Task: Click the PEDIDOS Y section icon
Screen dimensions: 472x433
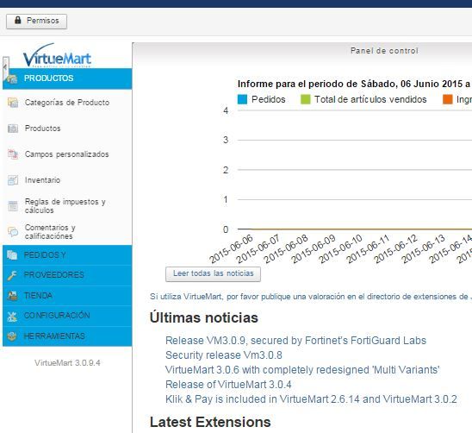Action: (12, 255)
